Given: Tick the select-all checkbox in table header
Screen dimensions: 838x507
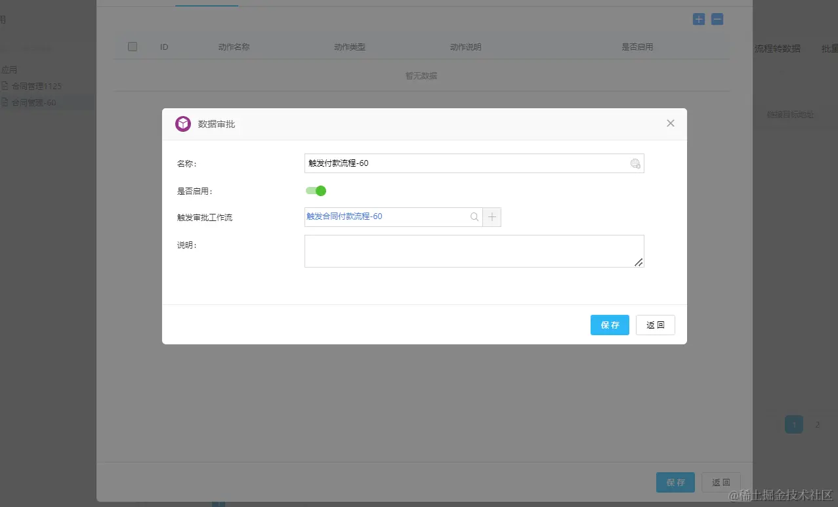Looking at the screenshot, I should pyautogui.click(x=133, y=47).
